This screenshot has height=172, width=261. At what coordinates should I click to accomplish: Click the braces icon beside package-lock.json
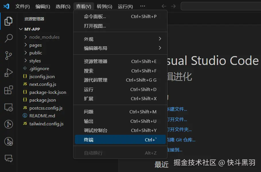[x=25, y=92]
